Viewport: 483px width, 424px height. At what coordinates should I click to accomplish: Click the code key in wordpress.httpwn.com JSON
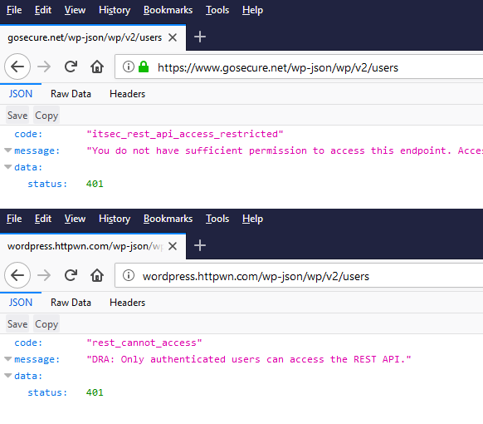pyautogui.click(x=28, y=343)
